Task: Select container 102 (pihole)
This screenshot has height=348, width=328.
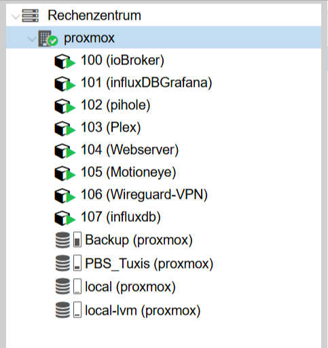Action: 115,105
